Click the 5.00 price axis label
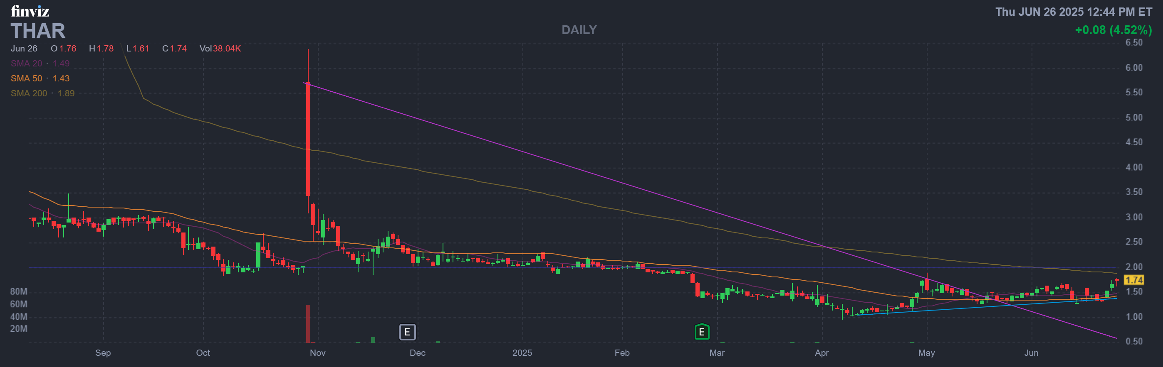The image size is (1163, 367). tap(1133, 117)
